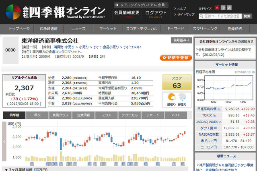This screenshot has height=171, width=257.
Task: Set font size to 小
Action: [x=217, y=8]
